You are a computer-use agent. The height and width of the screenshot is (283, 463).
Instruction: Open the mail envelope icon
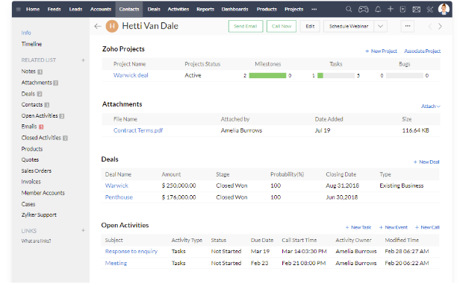tap(417, 10)
